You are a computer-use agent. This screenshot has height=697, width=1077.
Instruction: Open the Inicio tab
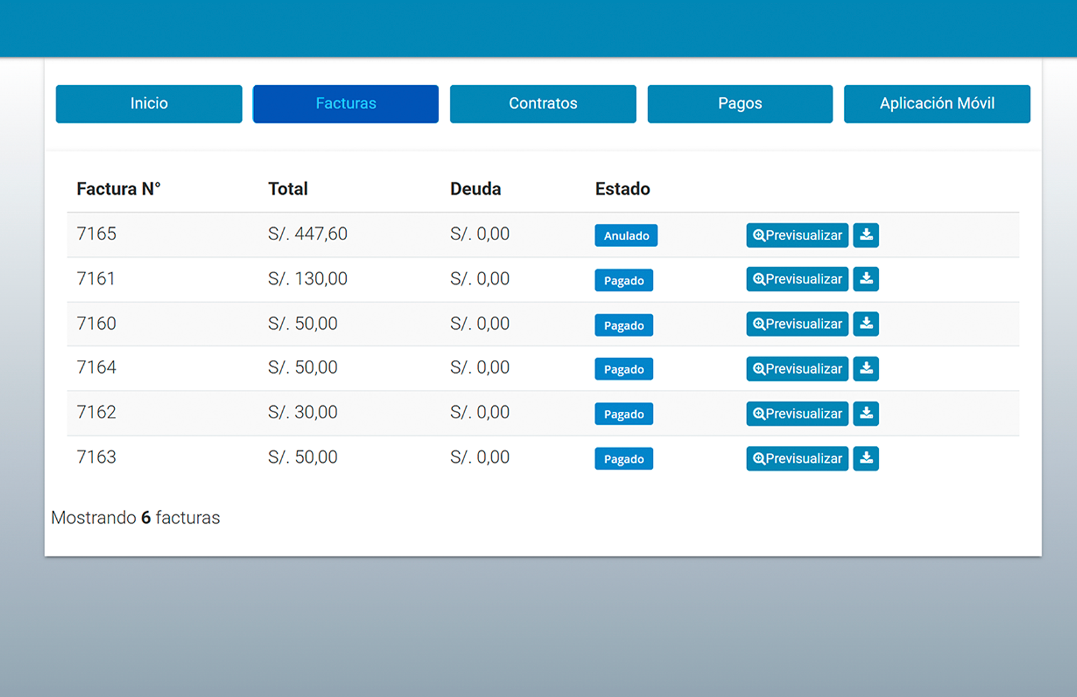(x=149, y=104)
